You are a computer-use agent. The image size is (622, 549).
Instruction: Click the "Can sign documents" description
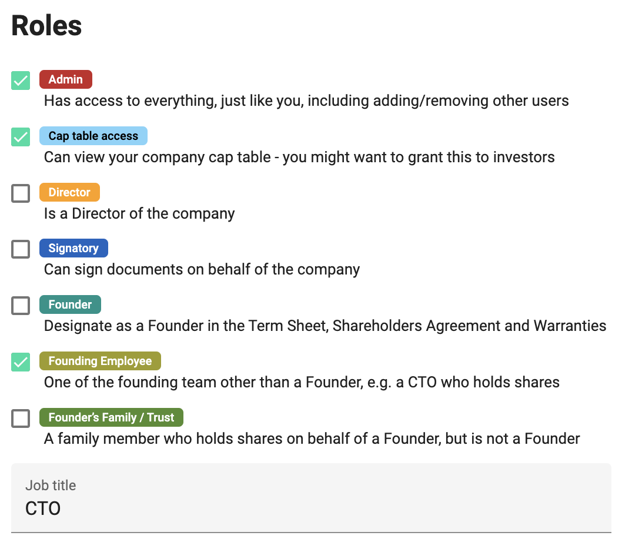[x=202, y=270]
